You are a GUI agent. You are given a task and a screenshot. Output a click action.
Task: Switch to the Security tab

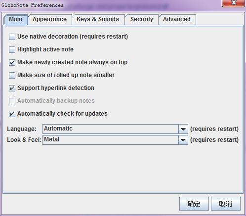pyautogui.click(x=142, y=19)
